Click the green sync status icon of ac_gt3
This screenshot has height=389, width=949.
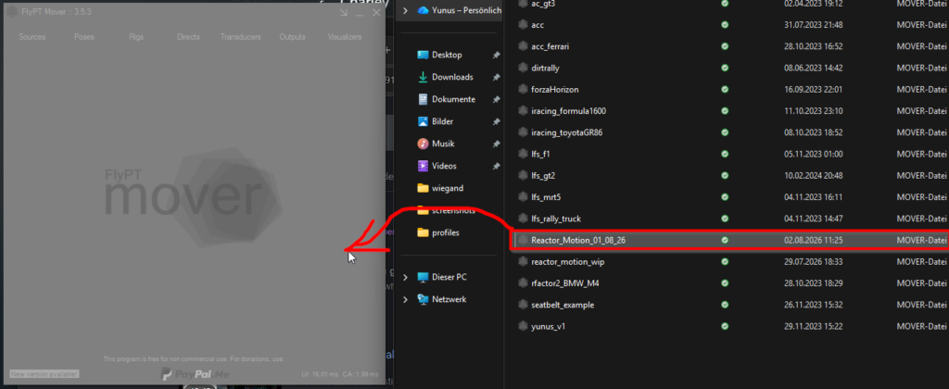click(725, 4)
